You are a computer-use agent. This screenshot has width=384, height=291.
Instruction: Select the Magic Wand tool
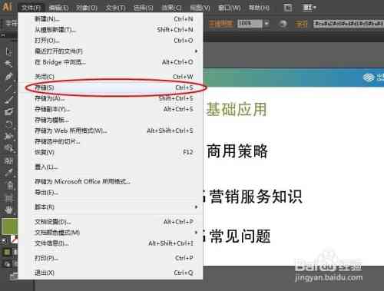tap(8, 64)
